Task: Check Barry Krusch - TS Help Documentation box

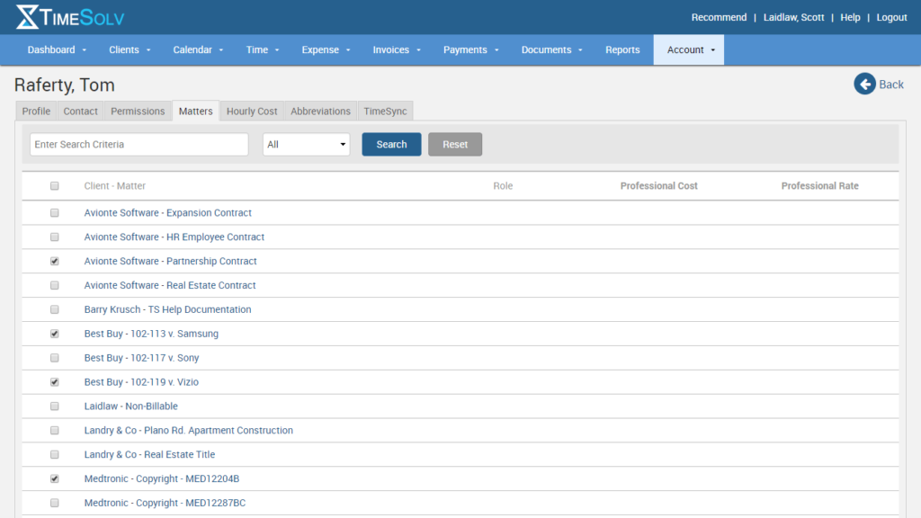Action: pos(55,309)
